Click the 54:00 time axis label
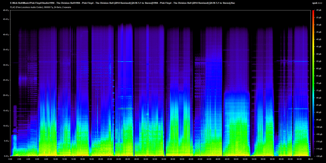The image size is (326, 163). tap(254, 159)
